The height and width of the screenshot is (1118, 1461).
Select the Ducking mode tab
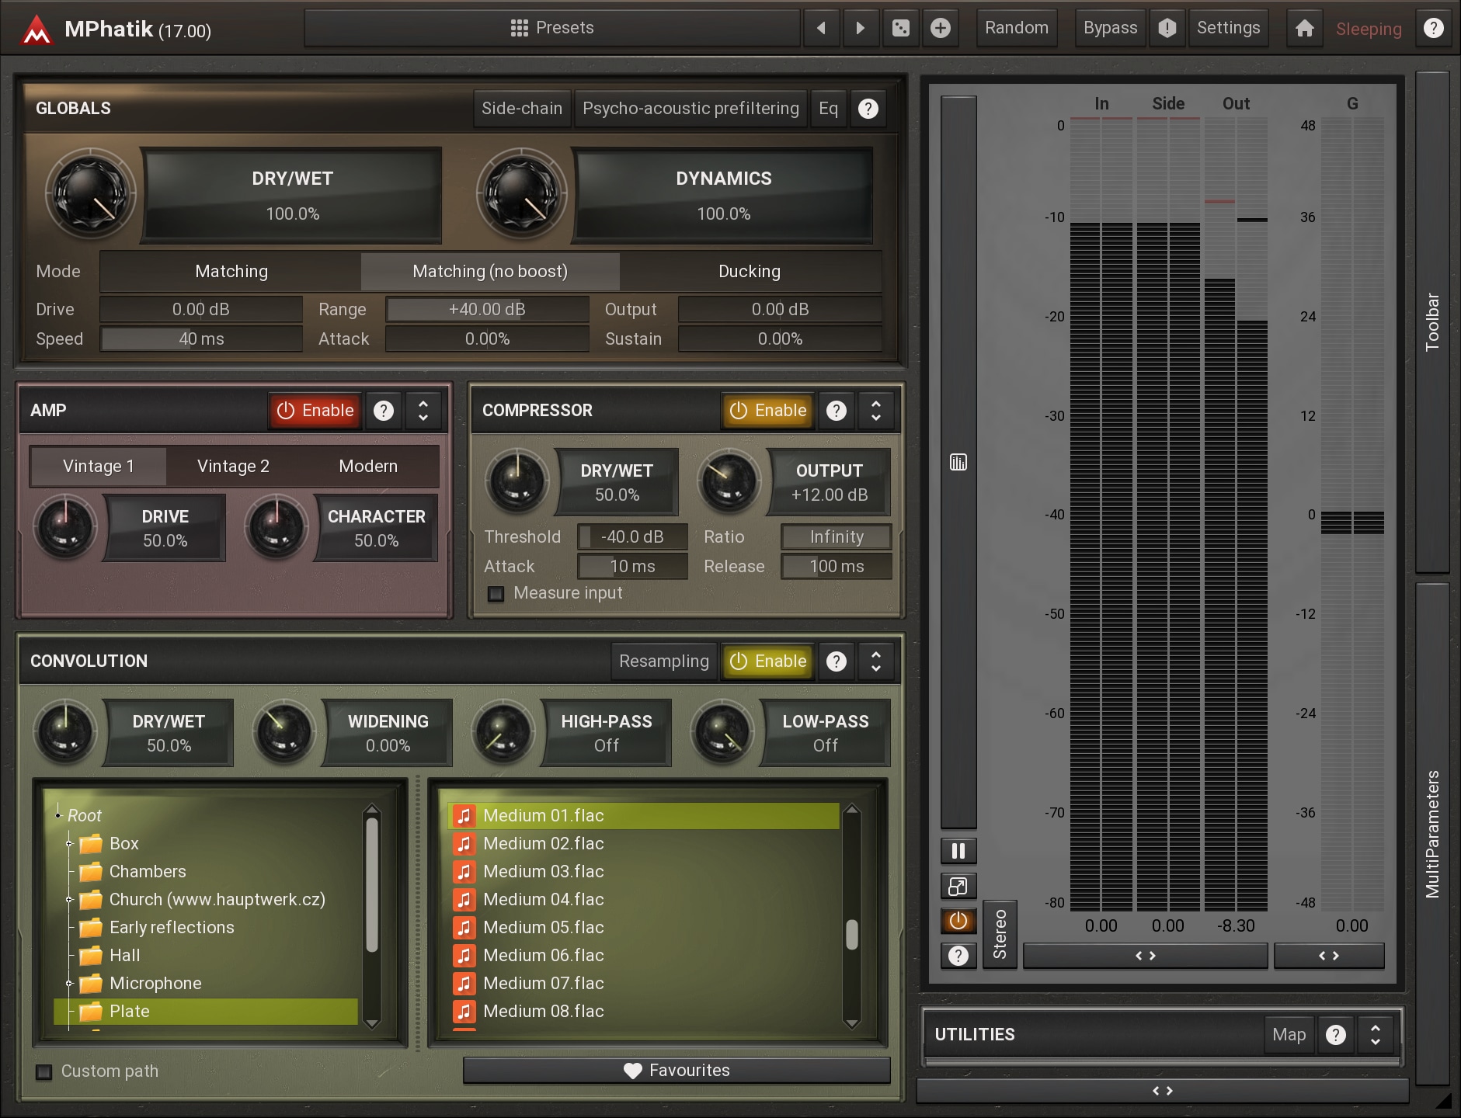coord(749,271)
